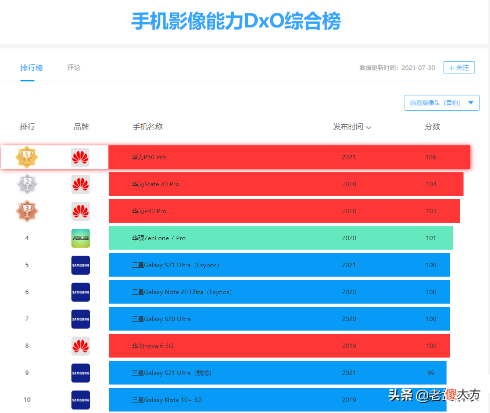Open the 华硕ZenFone 7 Pro entry
Image resolution: width=490 pixels, height=413 pixels.
point(281,238)
